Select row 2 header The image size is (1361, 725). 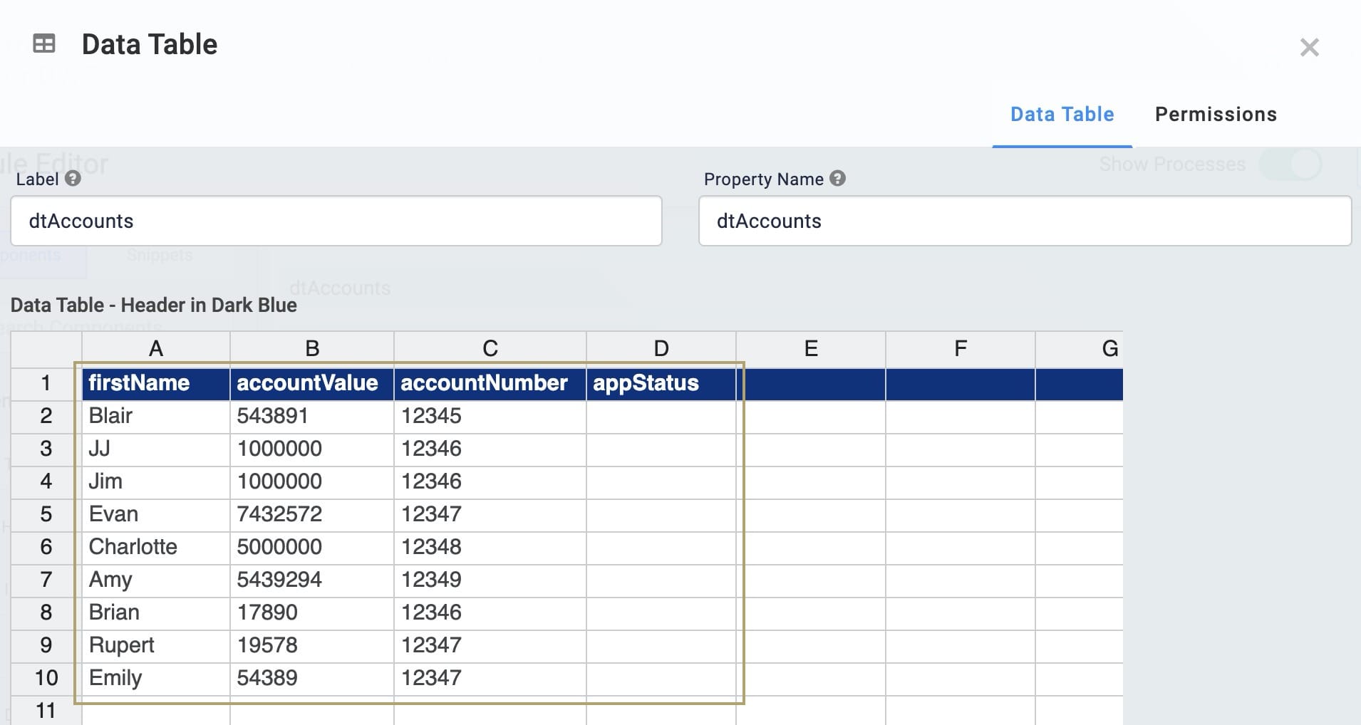coord(46,417)
